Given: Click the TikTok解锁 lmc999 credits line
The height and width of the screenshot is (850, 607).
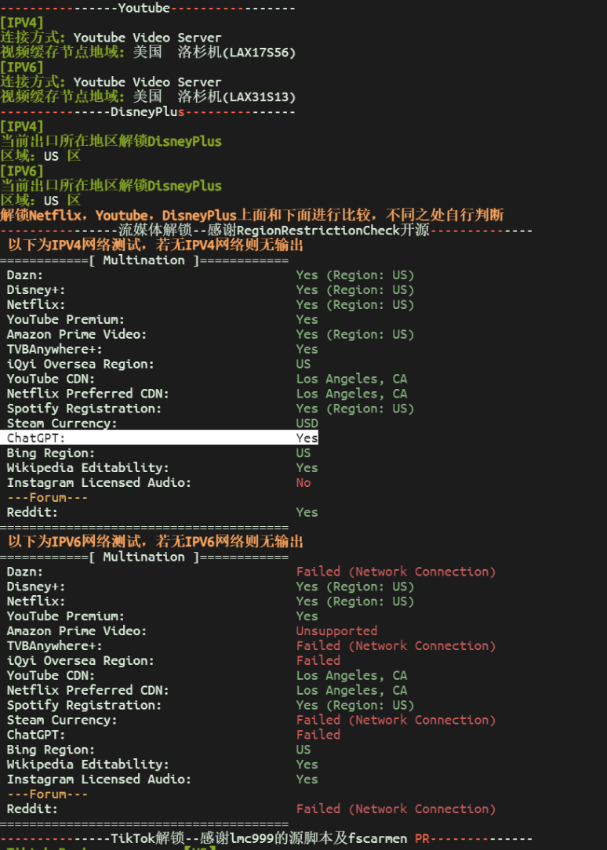Looking at the screenshot, I should coord(266,838).
